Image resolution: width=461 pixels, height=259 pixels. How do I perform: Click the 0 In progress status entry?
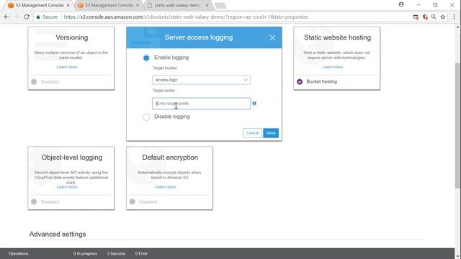click(85, 253)
